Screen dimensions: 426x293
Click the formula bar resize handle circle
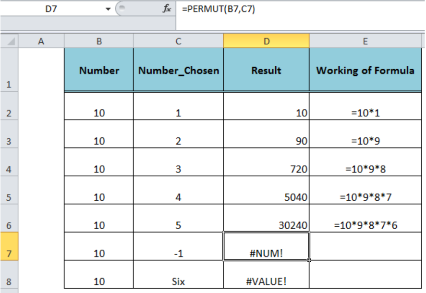(x=122, y=8)
